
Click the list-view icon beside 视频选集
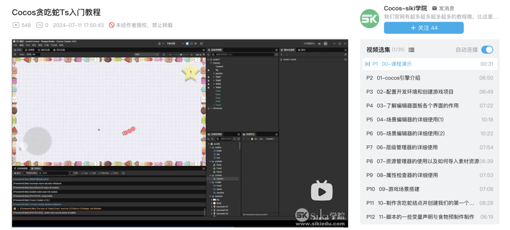click(x=411, y=49)
